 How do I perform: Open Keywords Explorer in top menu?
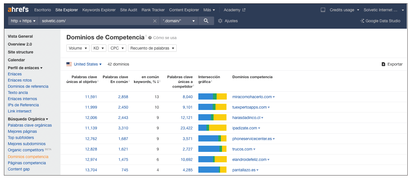(x=99, y=10)
